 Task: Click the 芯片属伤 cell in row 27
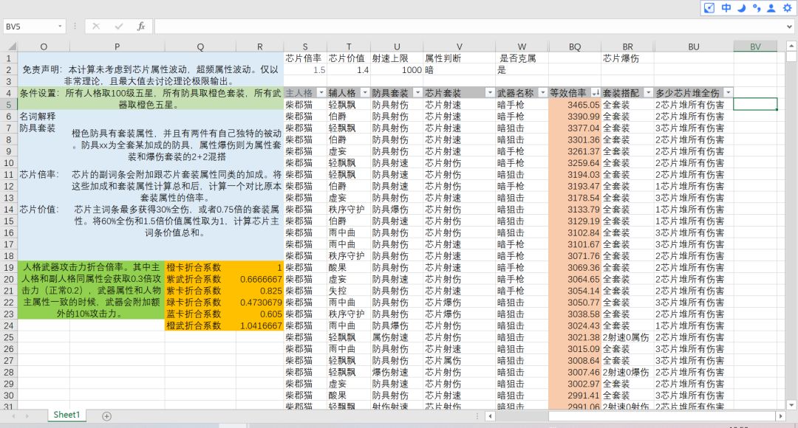[460, 360]
